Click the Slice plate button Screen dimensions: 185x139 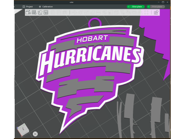(137, 7)
